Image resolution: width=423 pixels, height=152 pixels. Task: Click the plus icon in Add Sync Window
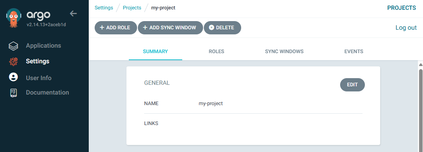pos(145,28)
